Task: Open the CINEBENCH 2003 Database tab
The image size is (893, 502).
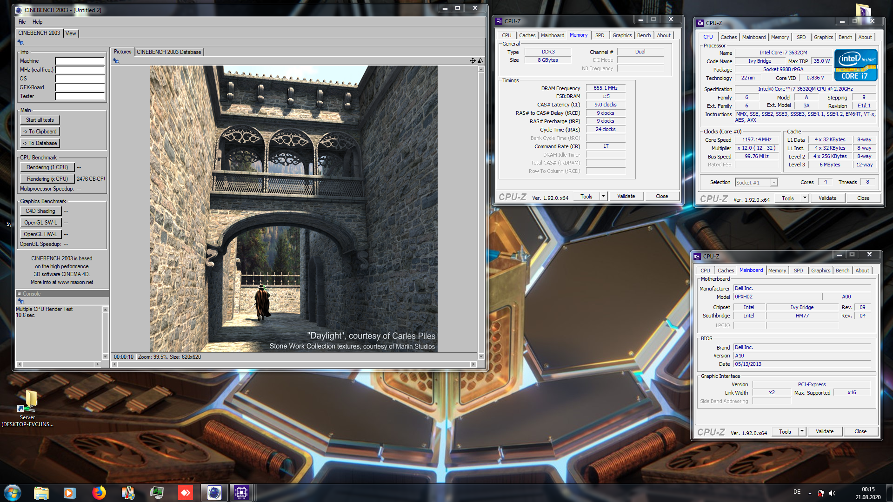Action: pos(169,52)
